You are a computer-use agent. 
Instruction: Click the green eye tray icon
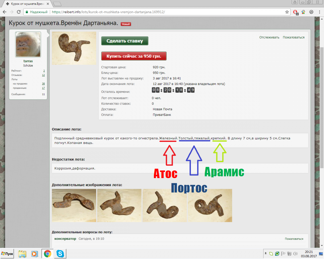click(x=277, y=254)
